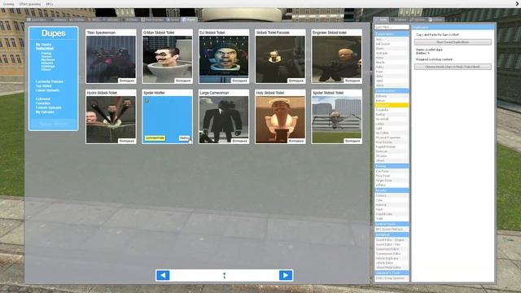This screenshot has width=521, height=293.
Task: Select the Skibidi Toilet Parasite thumbnail
Action: click(x=280, y=59)
